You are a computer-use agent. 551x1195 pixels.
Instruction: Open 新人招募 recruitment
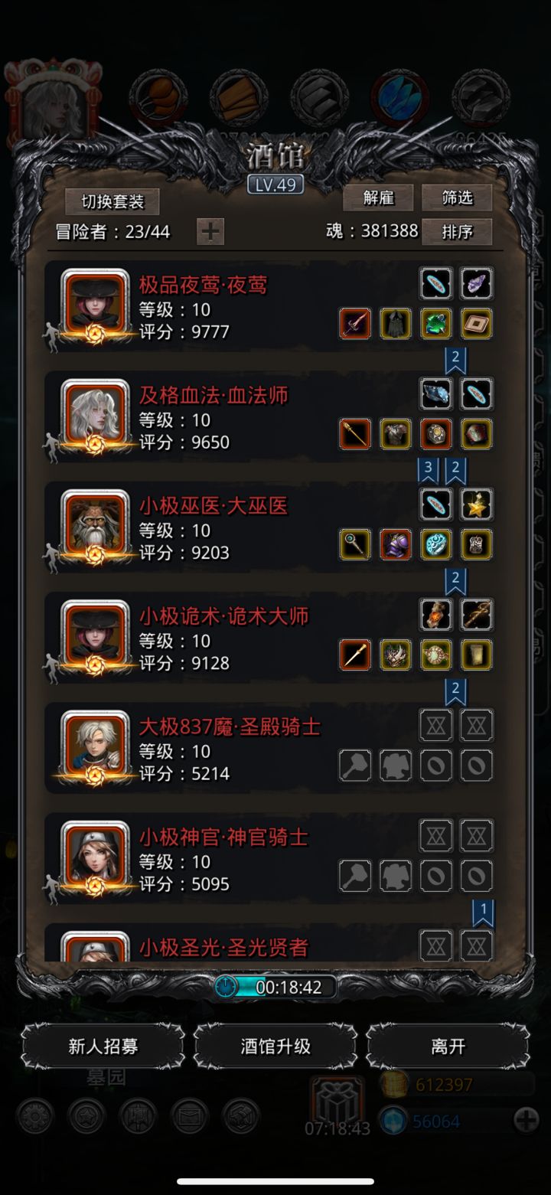(x=103, y=1046)
